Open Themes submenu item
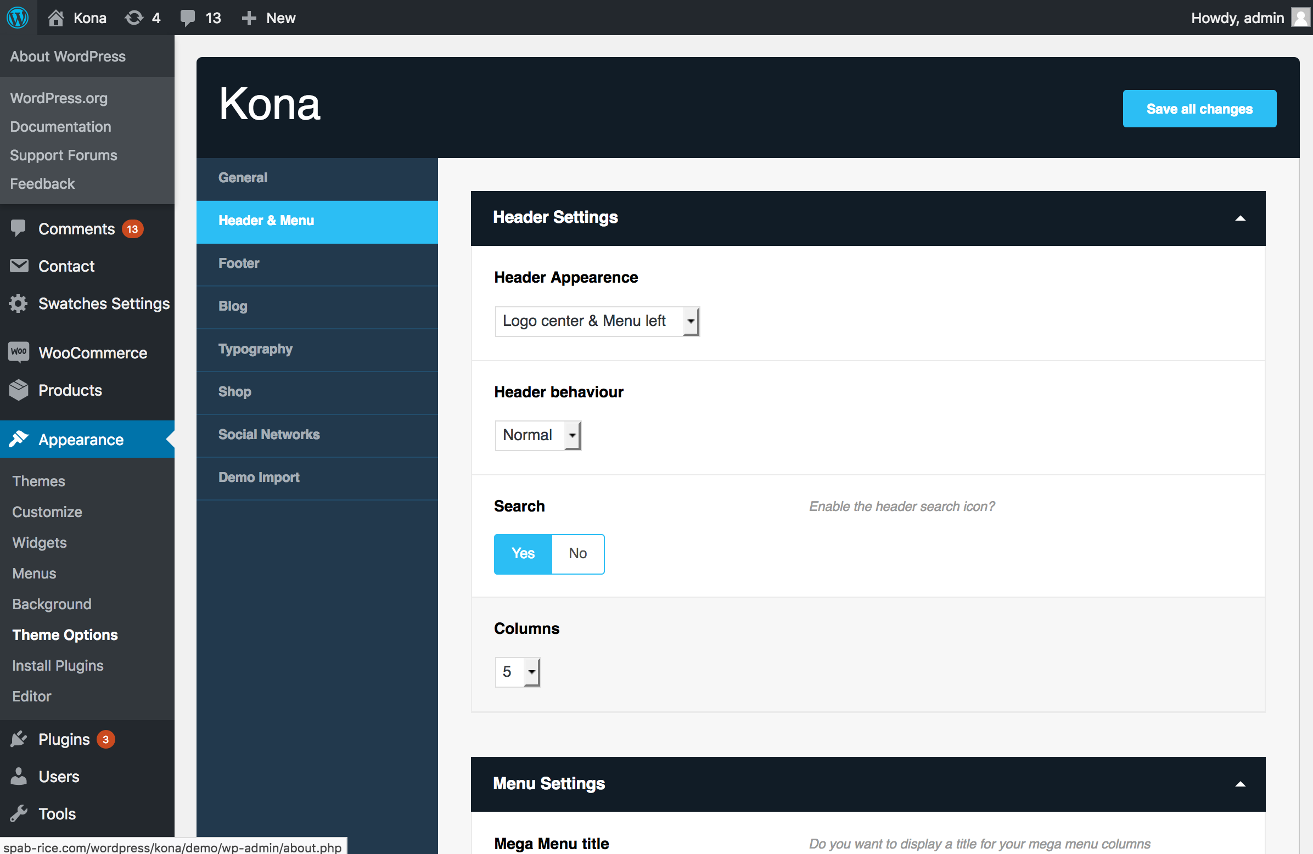This screenshot has width=1313, height=854. point(38,481)
